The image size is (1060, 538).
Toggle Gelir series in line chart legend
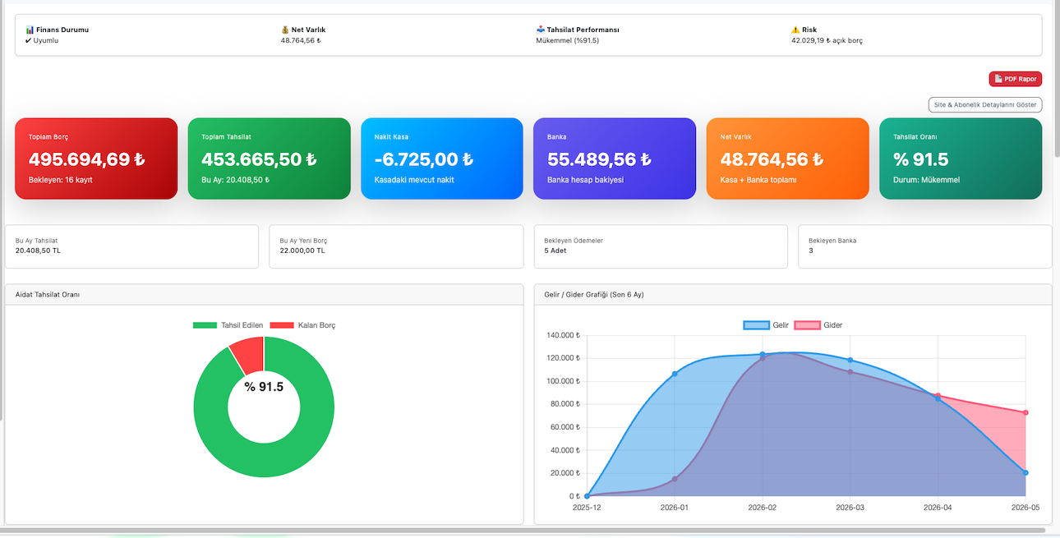766,325
